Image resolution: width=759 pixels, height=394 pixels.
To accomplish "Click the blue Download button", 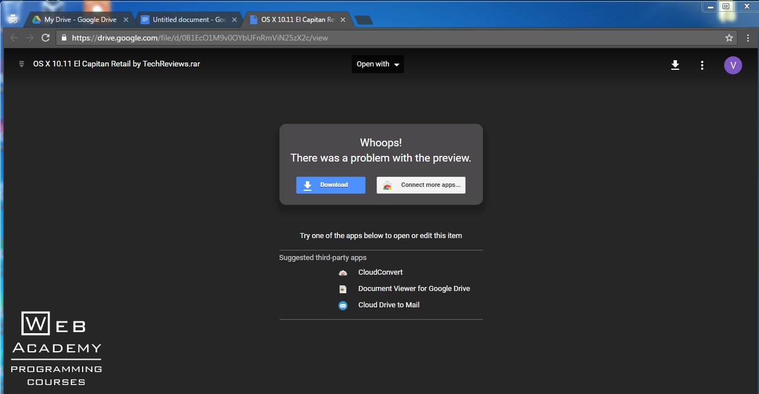I will (x=331, y=185).
